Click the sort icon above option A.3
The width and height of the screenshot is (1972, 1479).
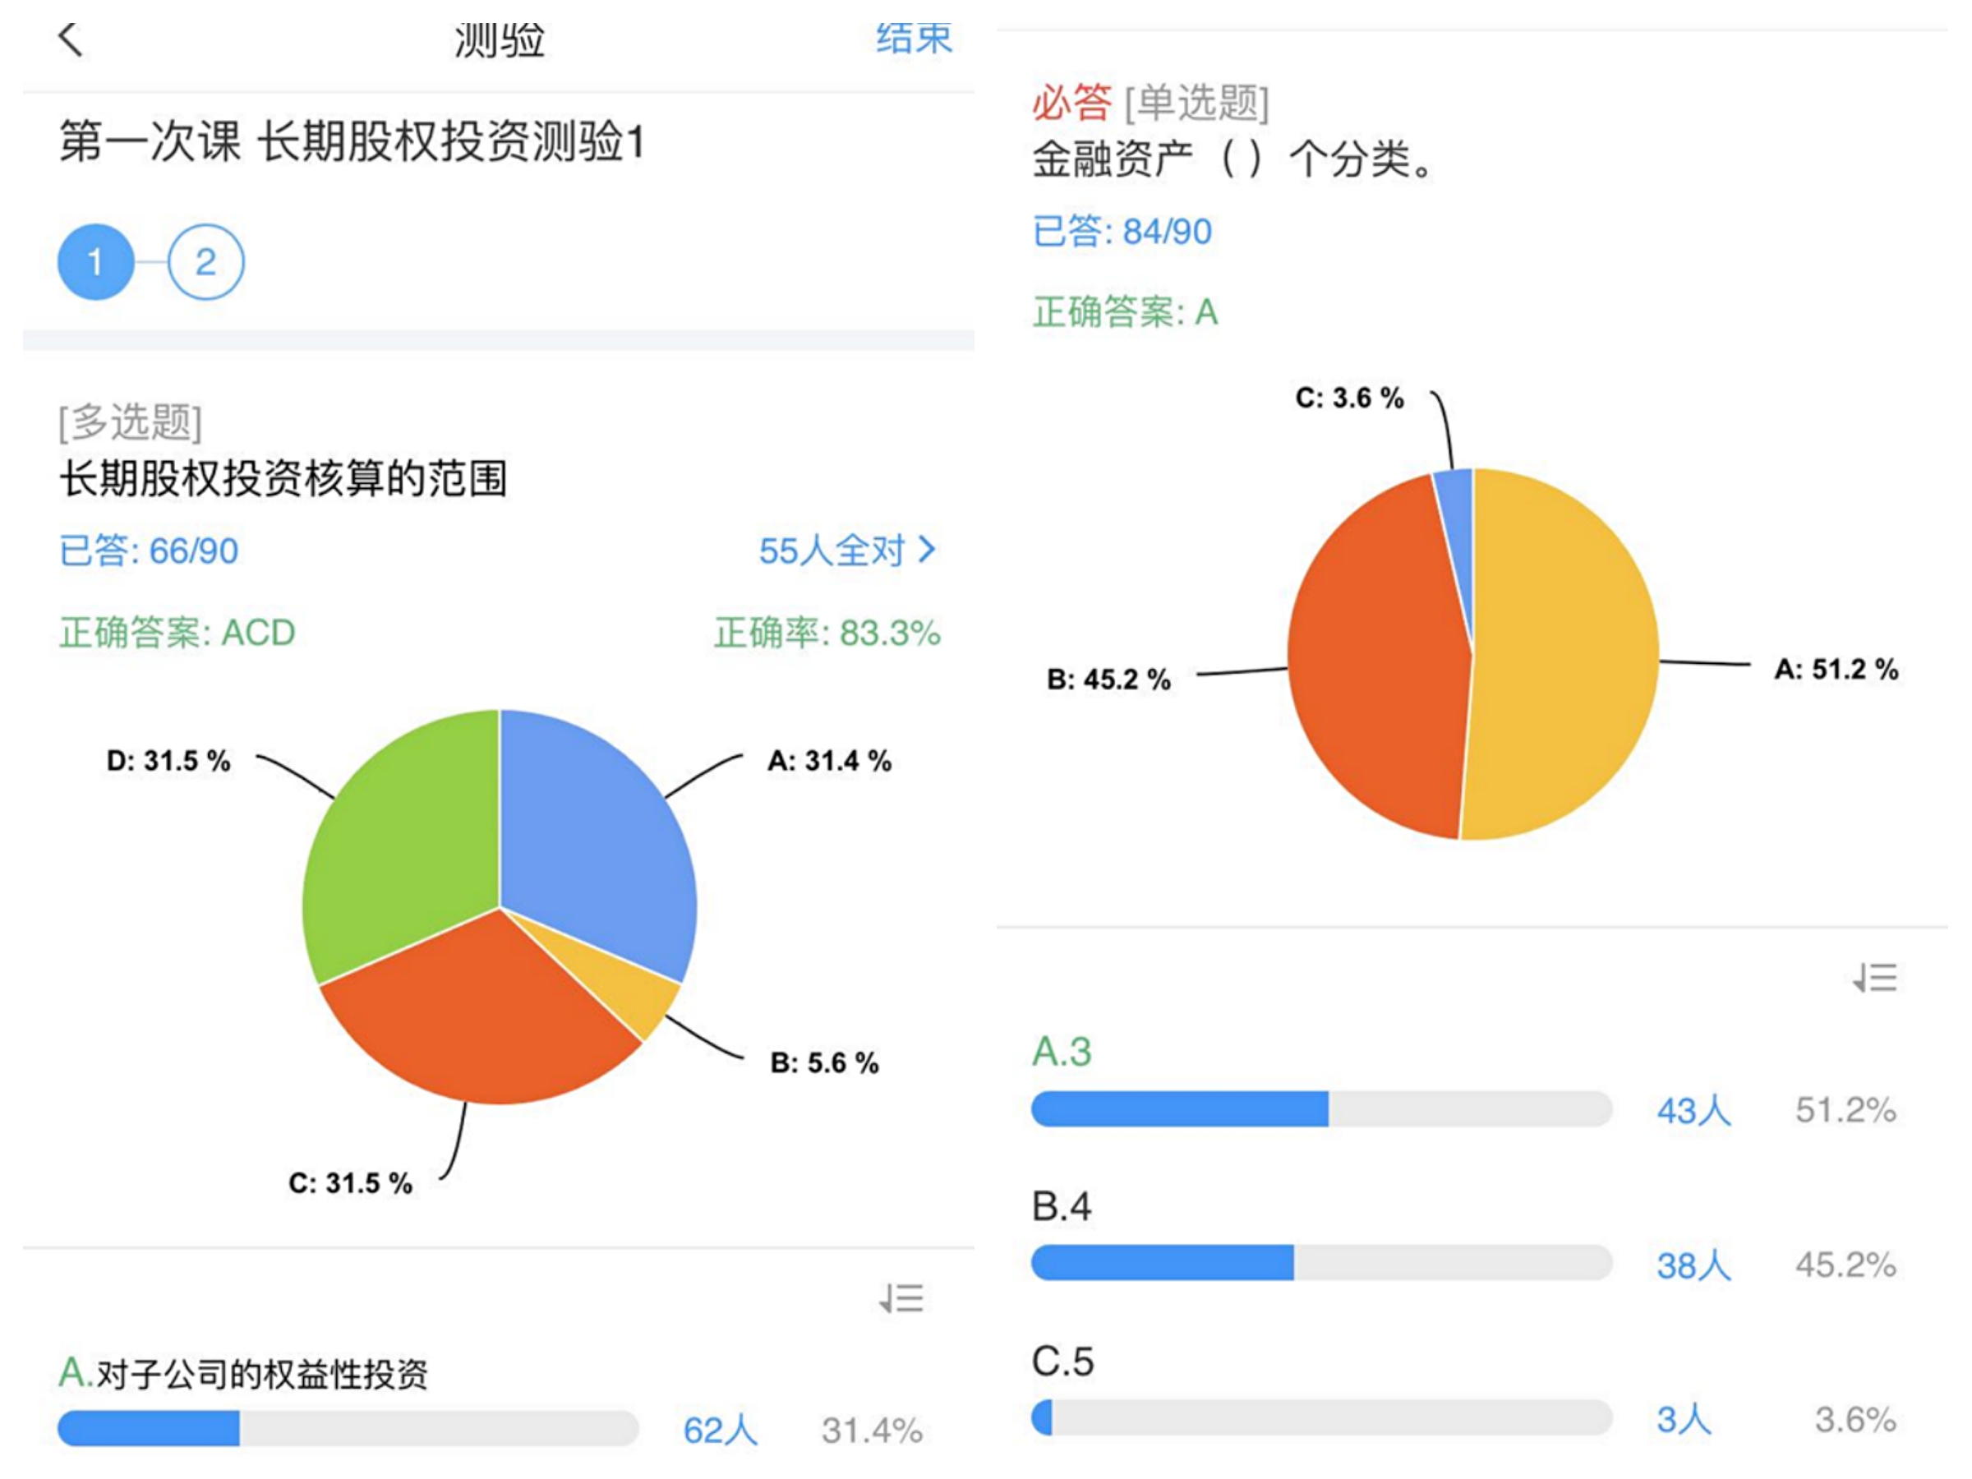point(1875,978)
